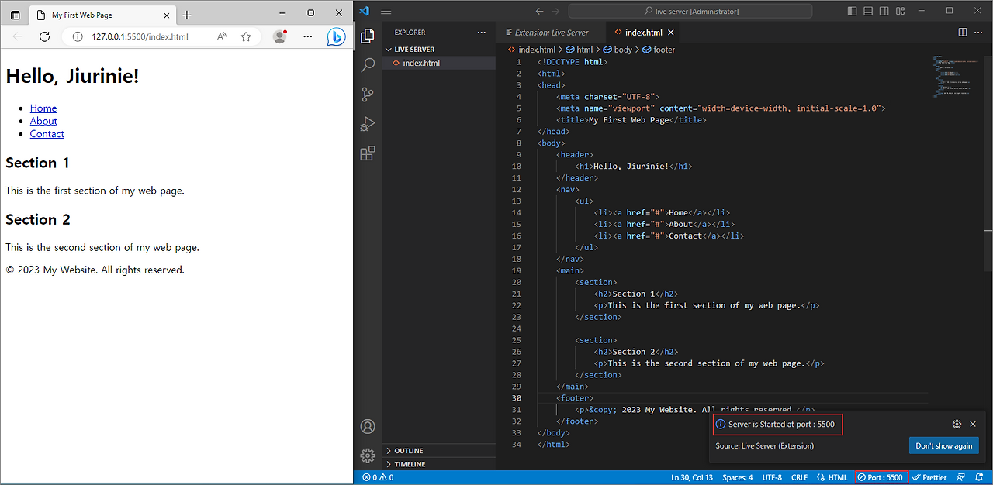The height and width of the screenshot is (485, 993).
Task: Add page to favorites with the star icon
Action: pyautogui.click(x=246, y=36)
